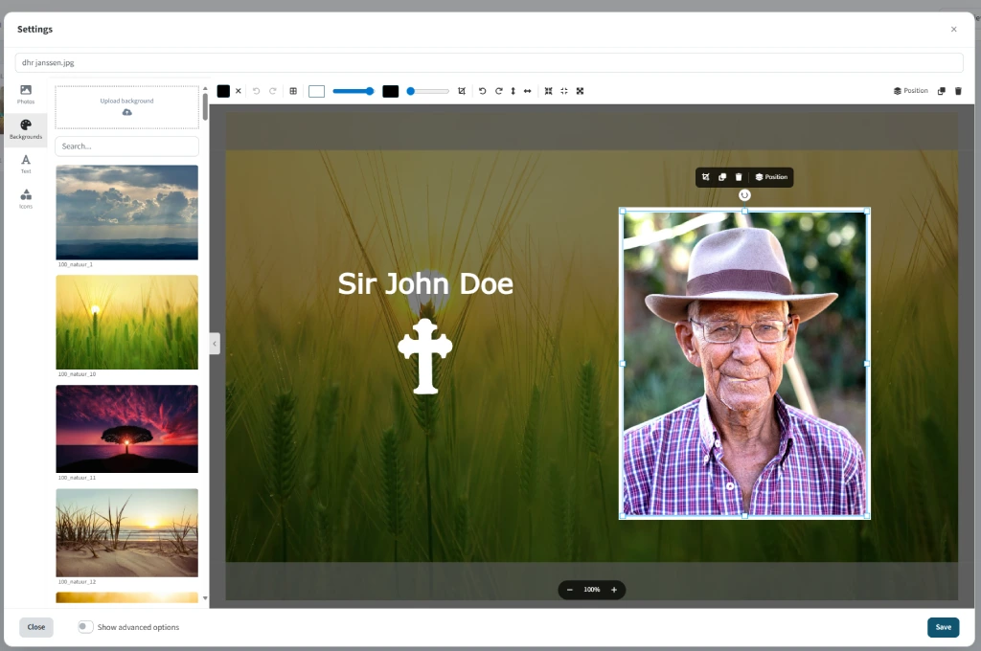This screenshot has width=981, height=651.
Task: Click the undo arrow in the toolbar
Action: (257, 91)
